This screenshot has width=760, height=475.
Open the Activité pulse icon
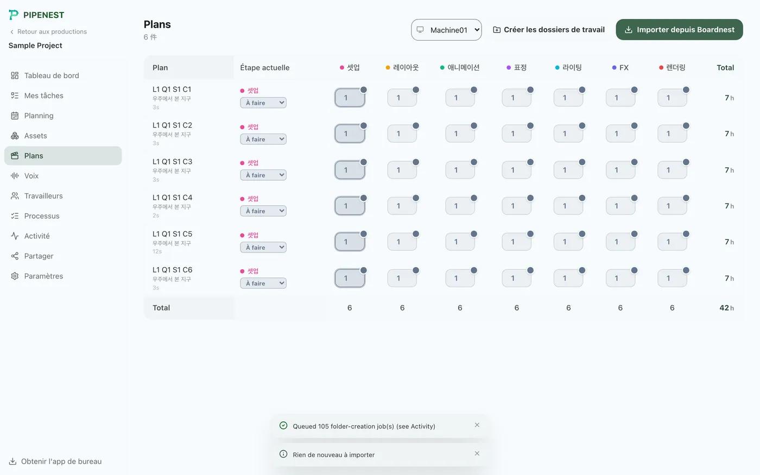click(x=15, y=236)
